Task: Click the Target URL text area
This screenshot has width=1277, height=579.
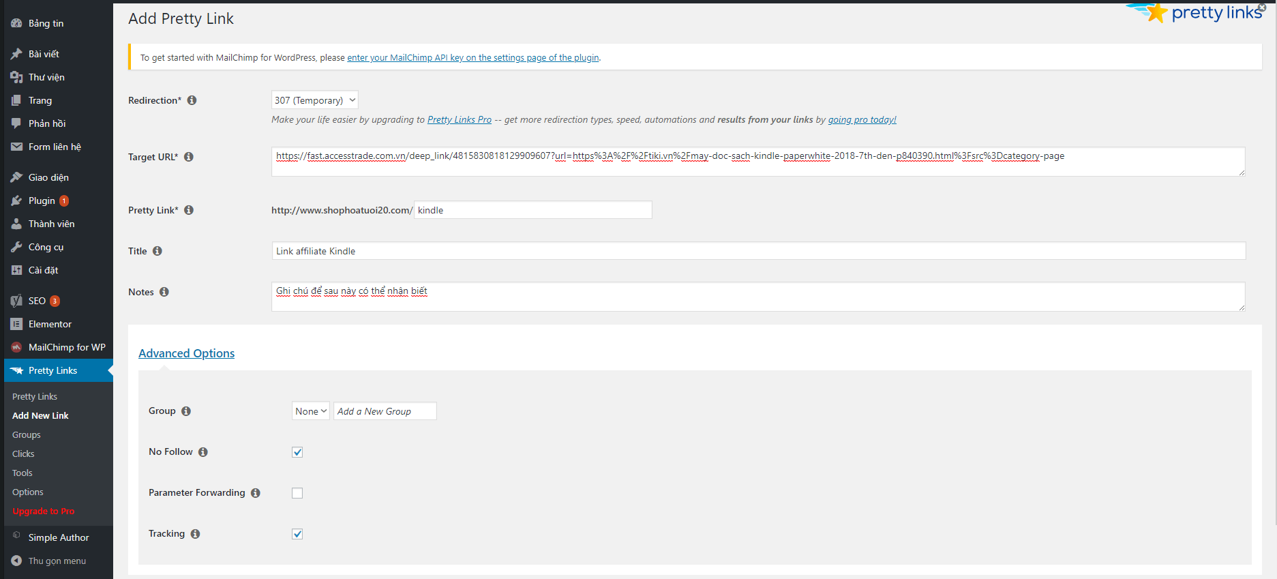Action: click(x=758, y=162)
